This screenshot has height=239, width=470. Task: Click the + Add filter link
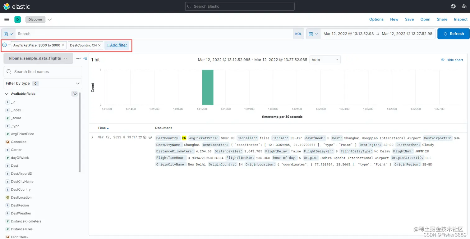coord(117,45)
